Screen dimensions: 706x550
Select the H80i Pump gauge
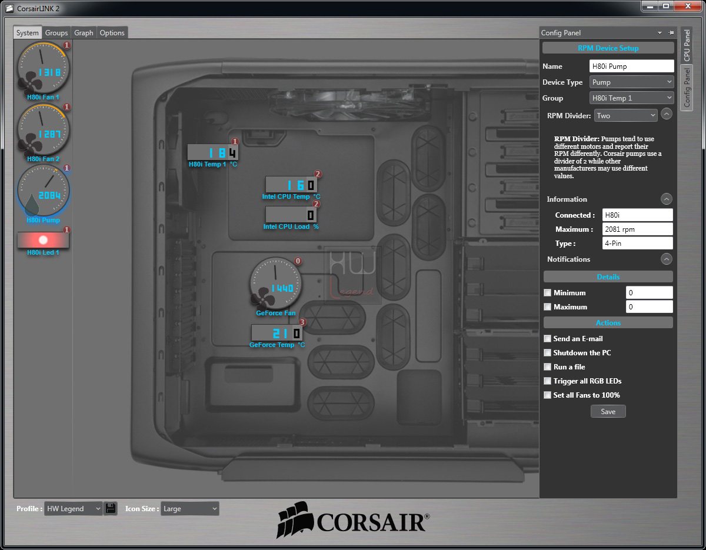pos(43,190)
